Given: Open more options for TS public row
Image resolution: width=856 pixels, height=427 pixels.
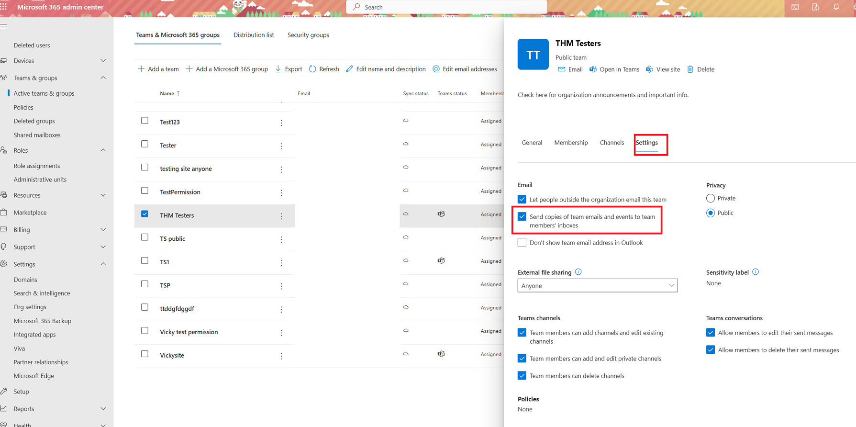Looking at the screenshot, I should (x=281, y=239).
